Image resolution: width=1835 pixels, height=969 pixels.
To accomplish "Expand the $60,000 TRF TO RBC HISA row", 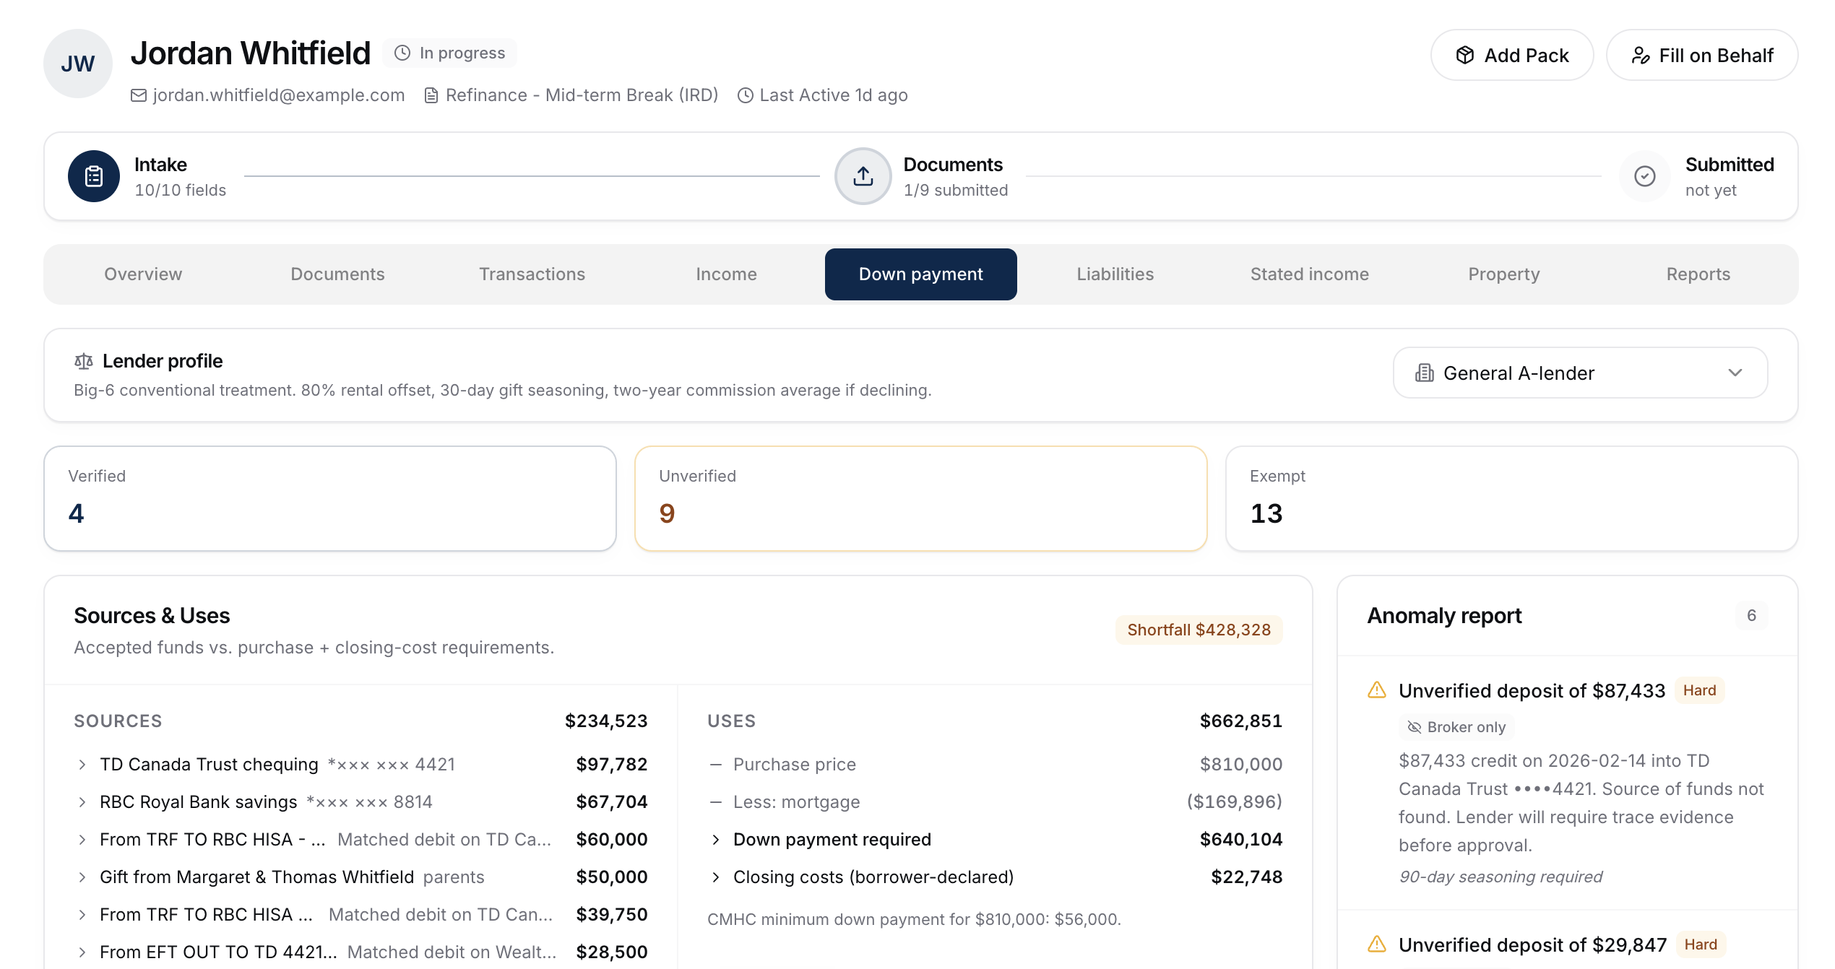I will [x=360, y=839].
